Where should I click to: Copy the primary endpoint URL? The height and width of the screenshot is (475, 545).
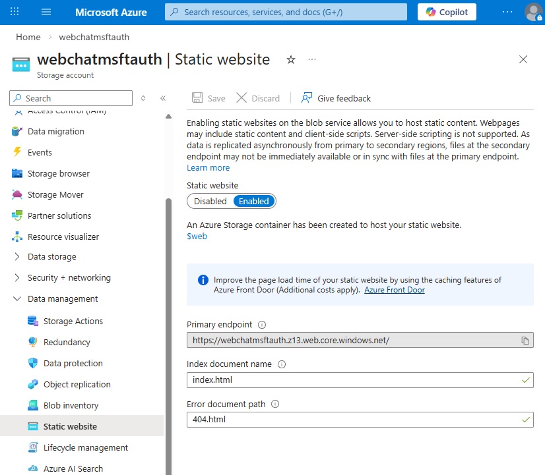click(x=525, y=341)
